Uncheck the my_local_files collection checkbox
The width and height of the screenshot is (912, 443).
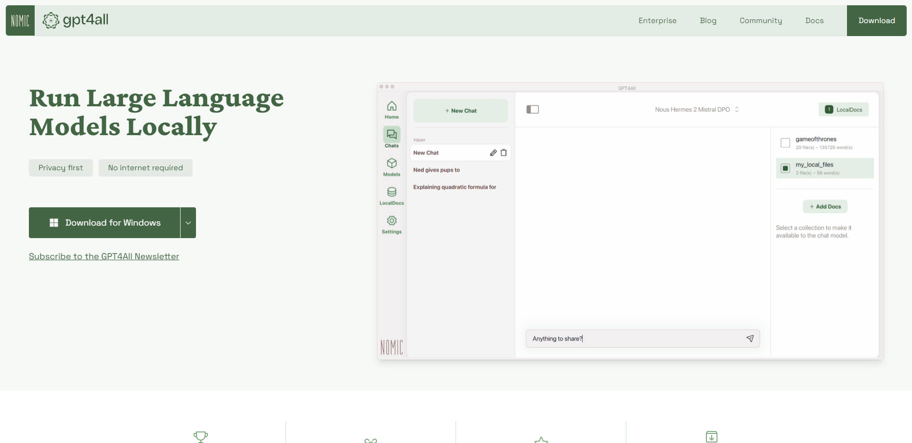point(785,168)
